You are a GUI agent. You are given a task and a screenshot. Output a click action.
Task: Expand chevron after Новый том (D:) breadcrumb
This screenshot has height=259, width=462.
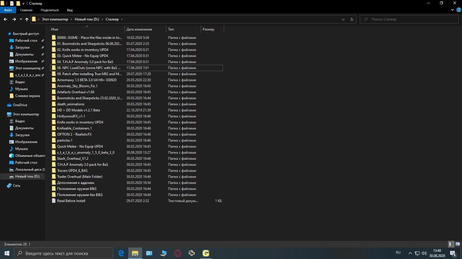(x=102, y=19)
